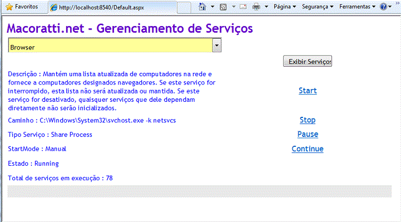Click the Descrição paragraph text
401x222 pixels.
112,91
